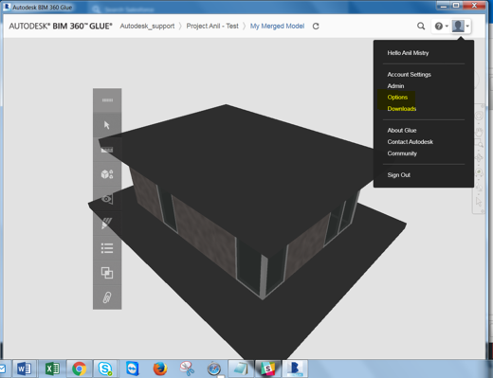Image resolution: width=493 pixels, height=378 pixels.
Task: Open Admin from user menu
Action: [395, 86]
